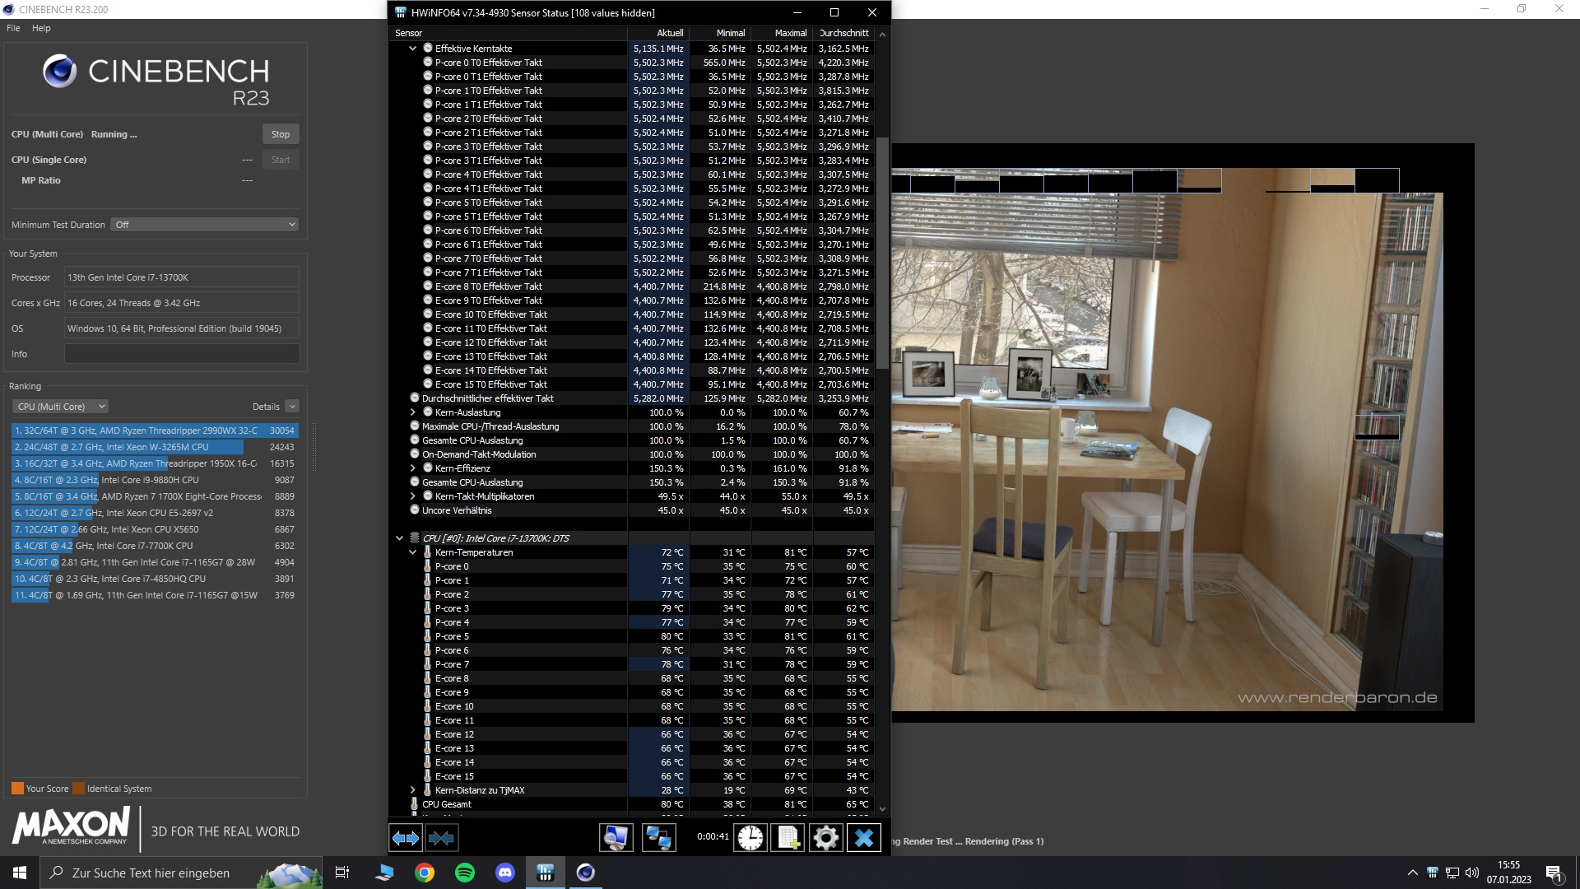Toggle the ranking Details arrow button

coord(292,407)
